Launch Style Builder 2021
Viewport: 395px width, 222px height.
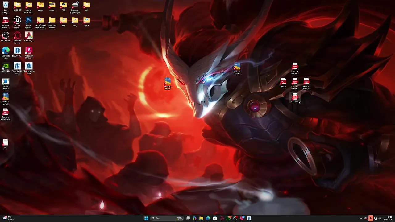pos(17,68)
